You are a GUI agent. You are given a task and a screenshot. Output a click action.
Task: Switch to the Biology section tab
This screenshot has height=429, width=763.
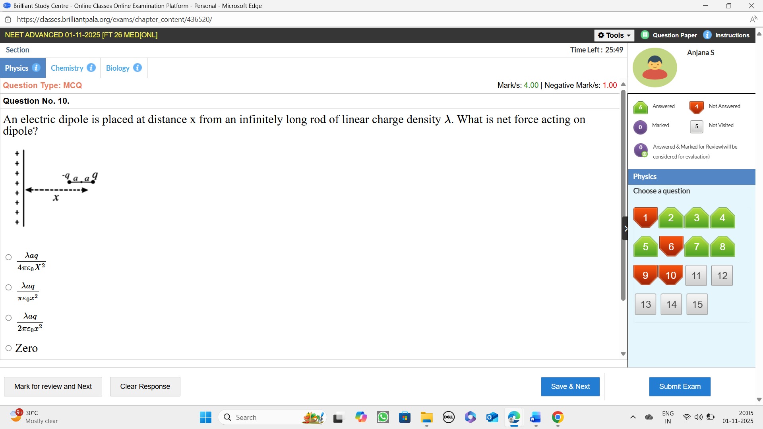[x=118, y=68]
